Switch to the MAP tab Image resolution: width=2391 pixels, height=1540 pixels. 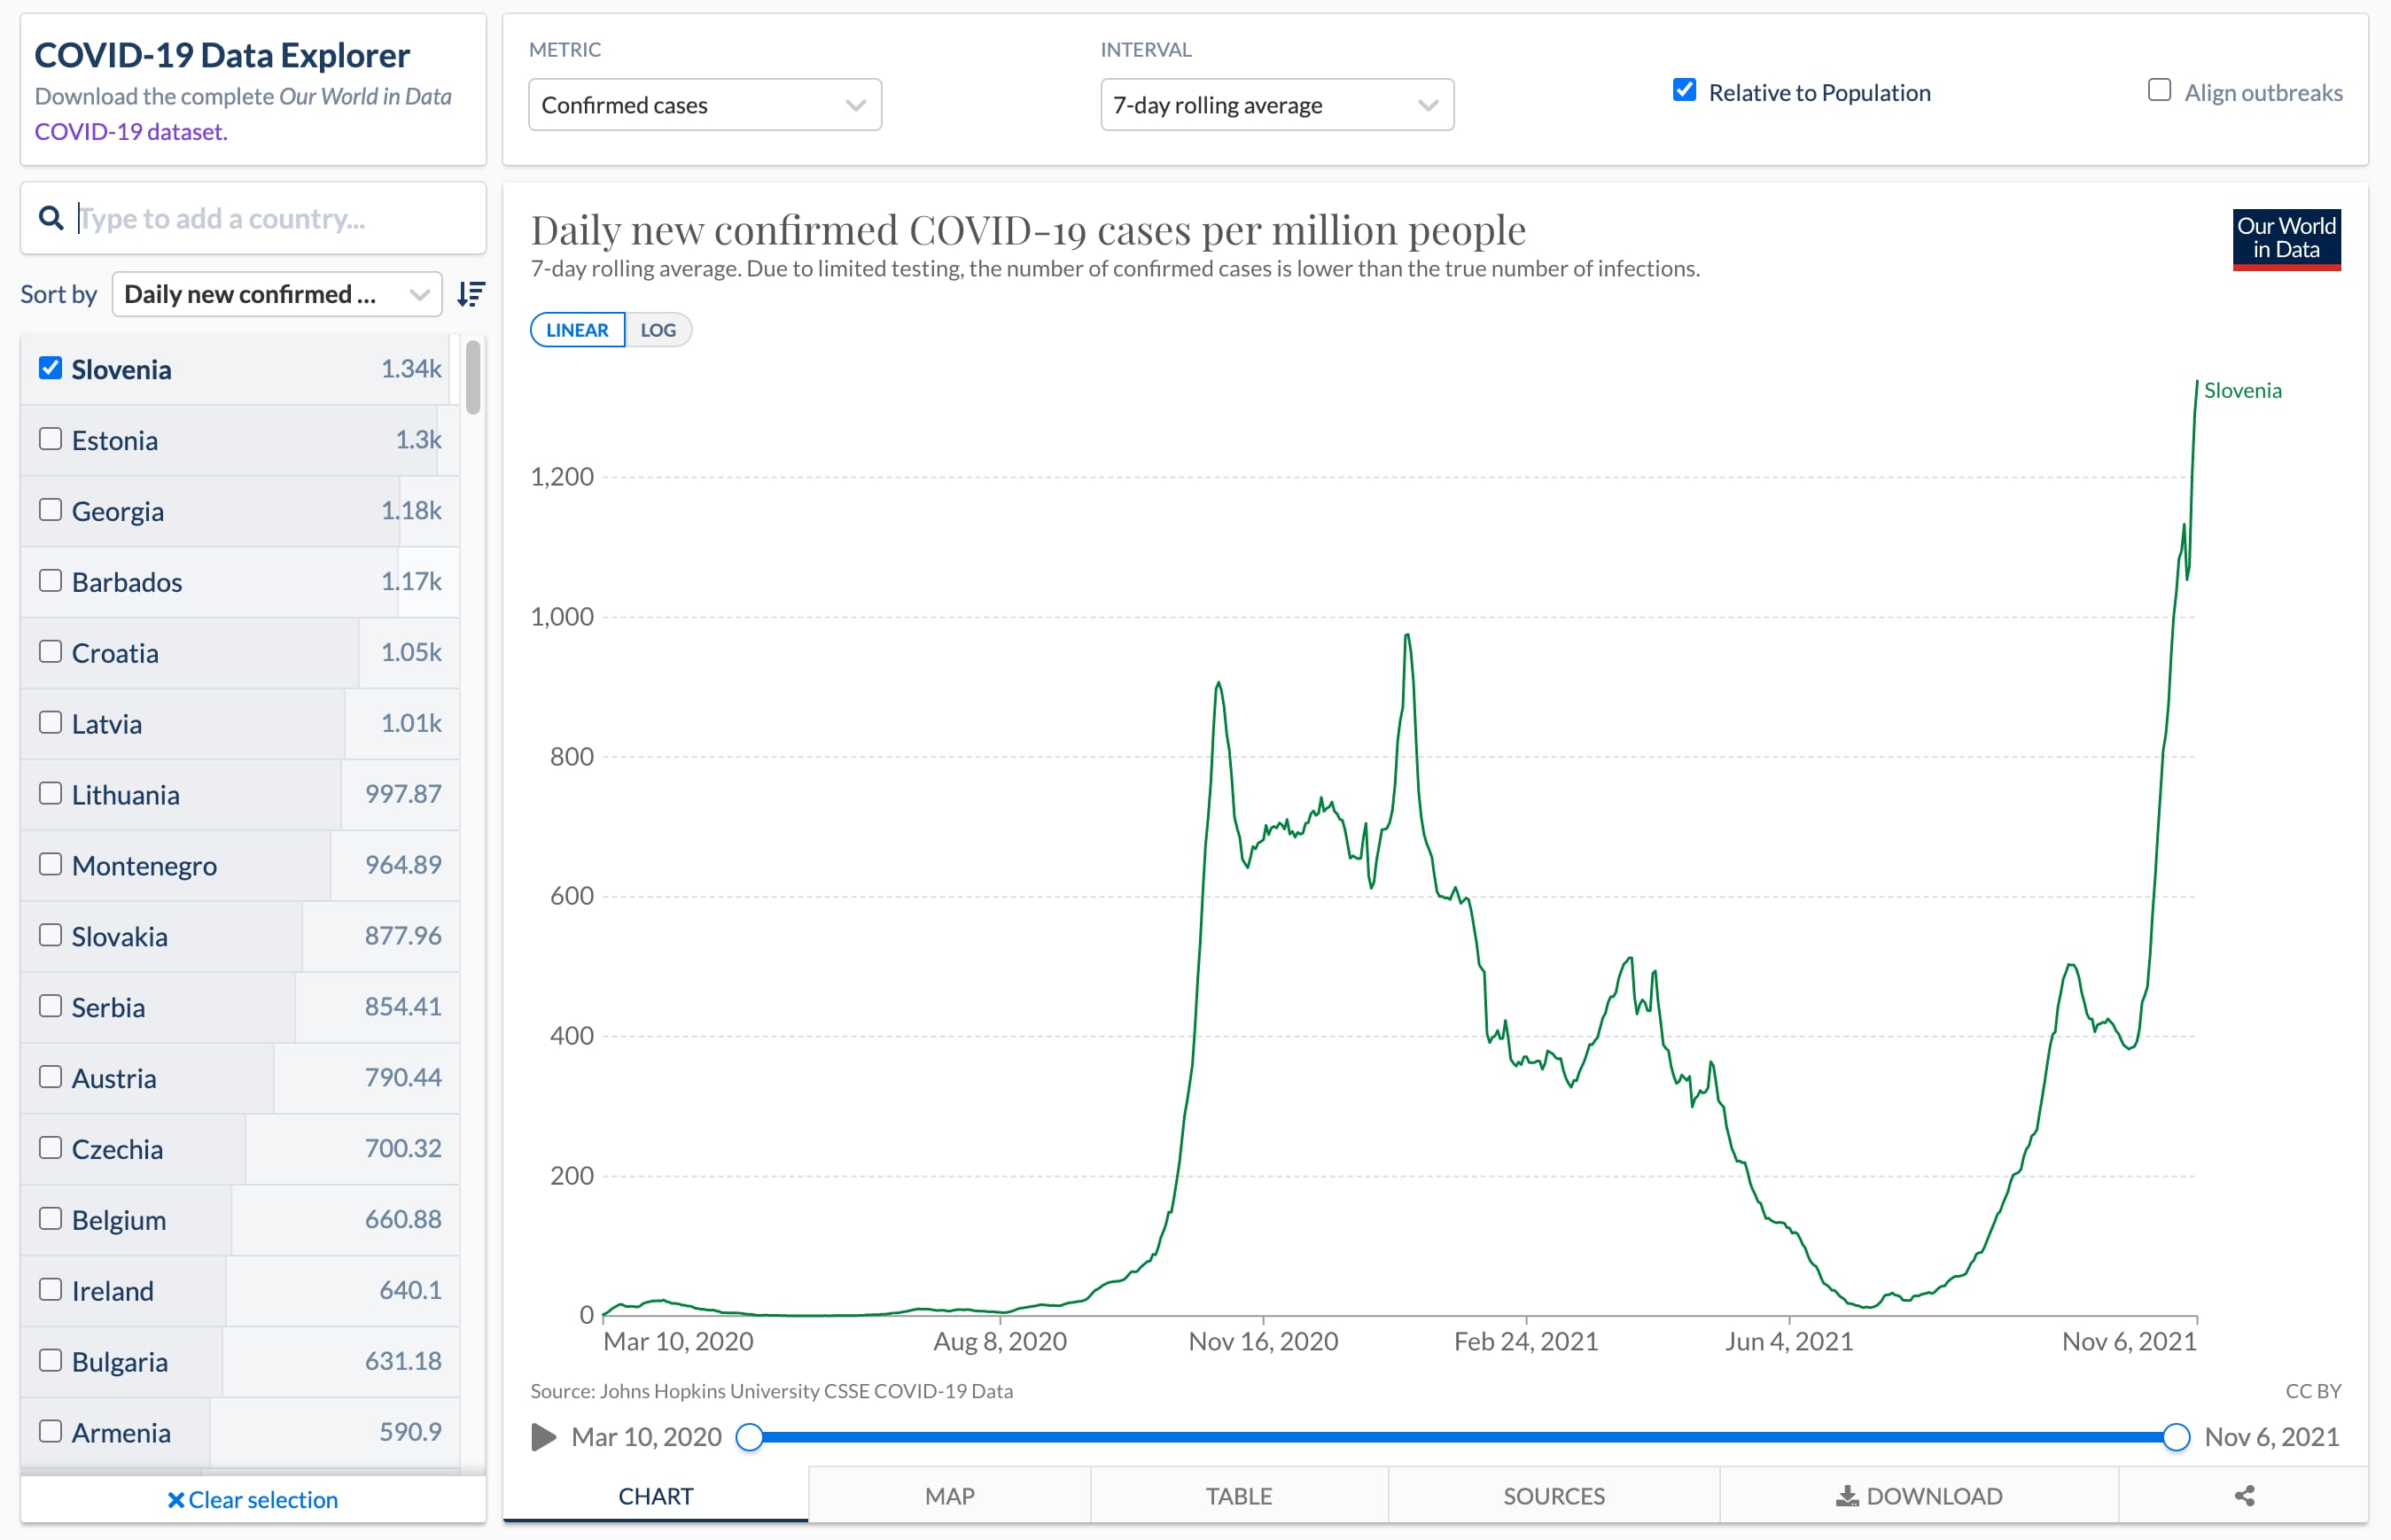(949, 1496)
